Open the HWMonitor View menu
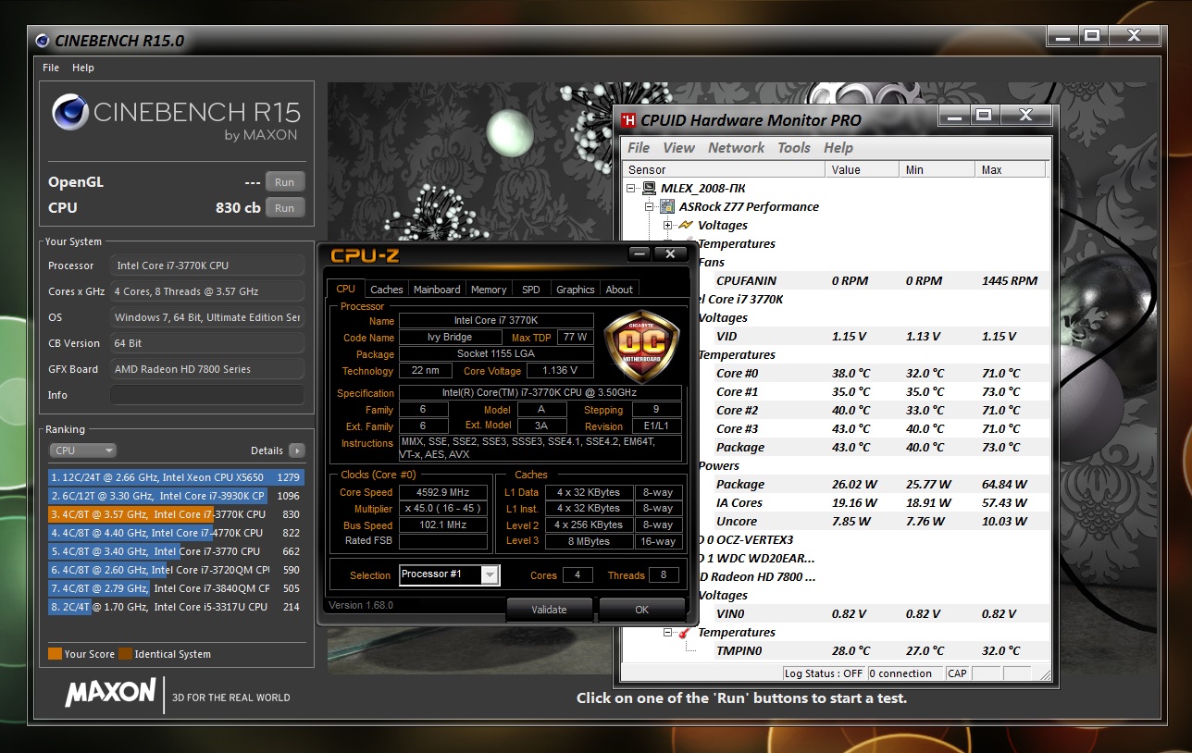The width and height of the screenshot is (1192, 753). [678, 147]
